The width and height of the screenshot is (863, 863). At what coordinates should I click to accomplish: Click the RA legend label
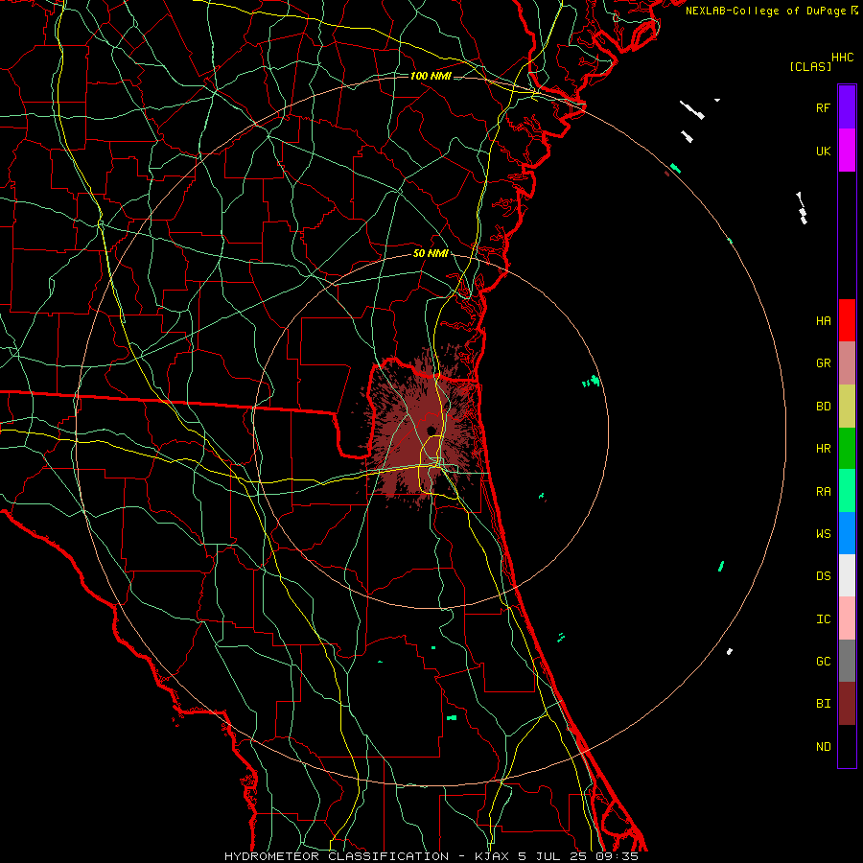click(x=823, y=492)
